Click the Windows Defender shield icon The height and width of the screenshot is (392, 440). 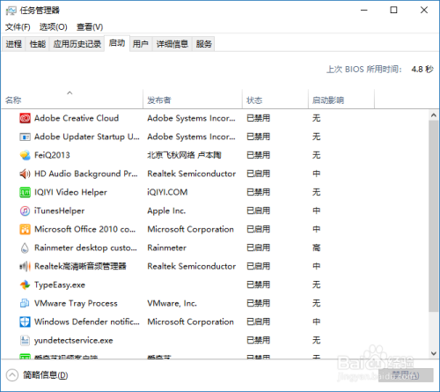pyautogui.click(x=25, y=322)
